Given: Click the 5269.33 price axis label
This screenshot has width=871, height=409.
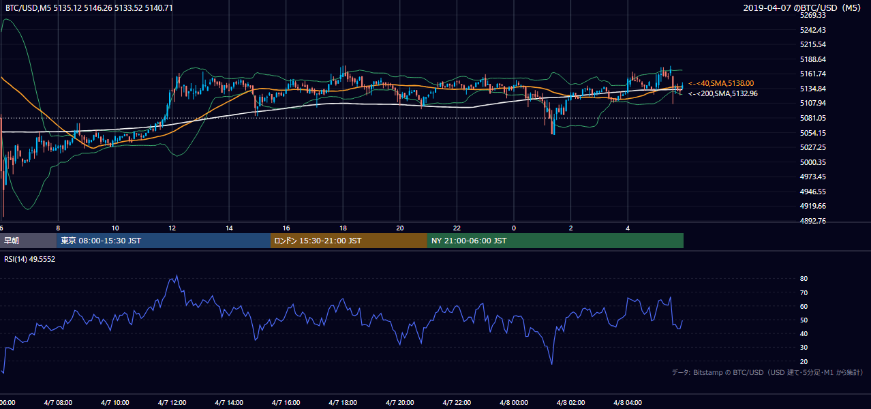Looking at the screenshot, I should pos(814,15).
